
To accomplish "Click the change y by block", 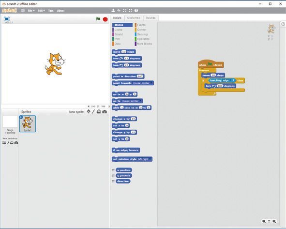I will point(124,132).
